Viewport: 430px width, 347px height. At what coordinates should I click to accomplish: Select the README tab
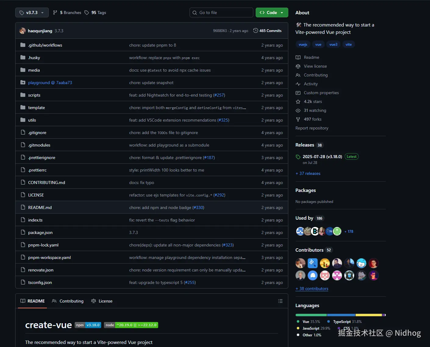[x=33, y=301]
